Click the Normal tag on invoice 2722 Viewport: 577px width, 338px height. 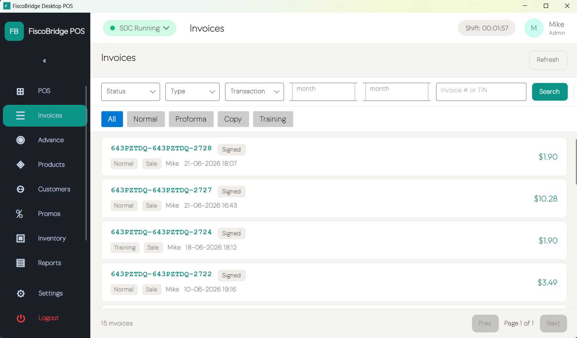point(124,290)
